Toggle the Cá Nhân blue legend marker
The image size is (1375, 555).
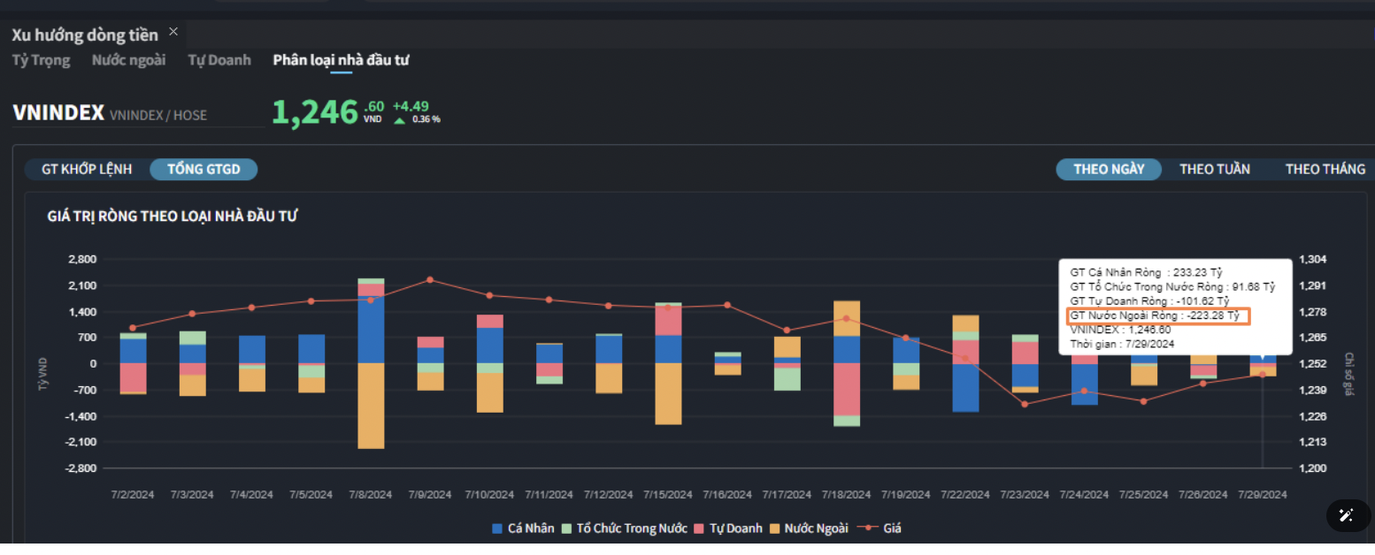pyautogui.click(x=497, y=528)
